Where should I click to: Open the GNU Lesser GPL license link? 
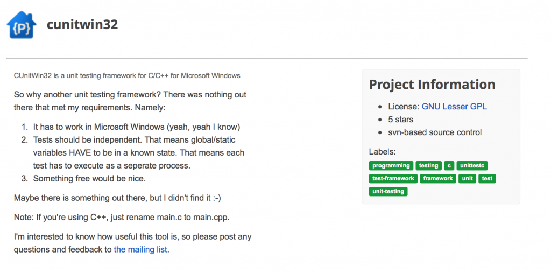(x=454, y=107)
